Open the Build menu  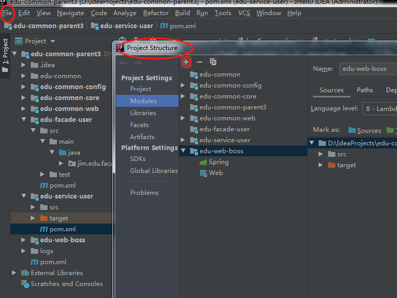point(182,13)
